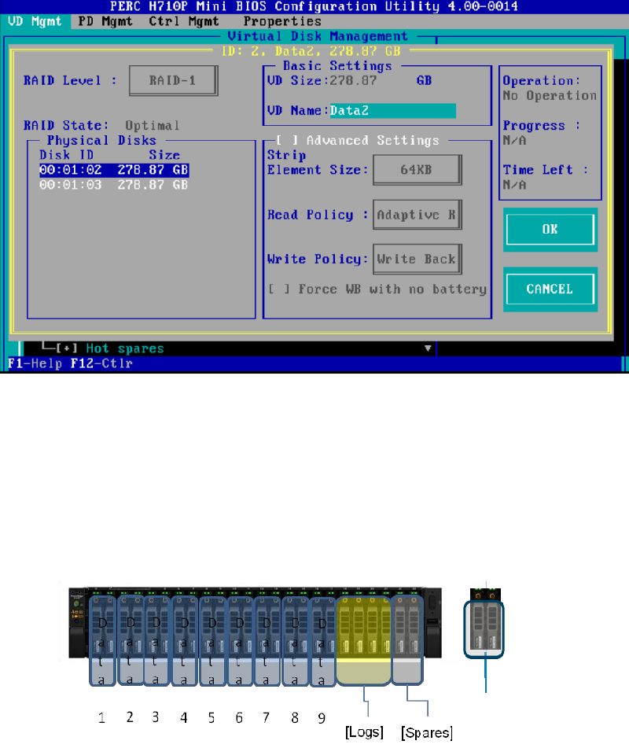The width and height of the screenshot is (629, 748).
Task: Click the CANCEL button
Action: [550, 289]
